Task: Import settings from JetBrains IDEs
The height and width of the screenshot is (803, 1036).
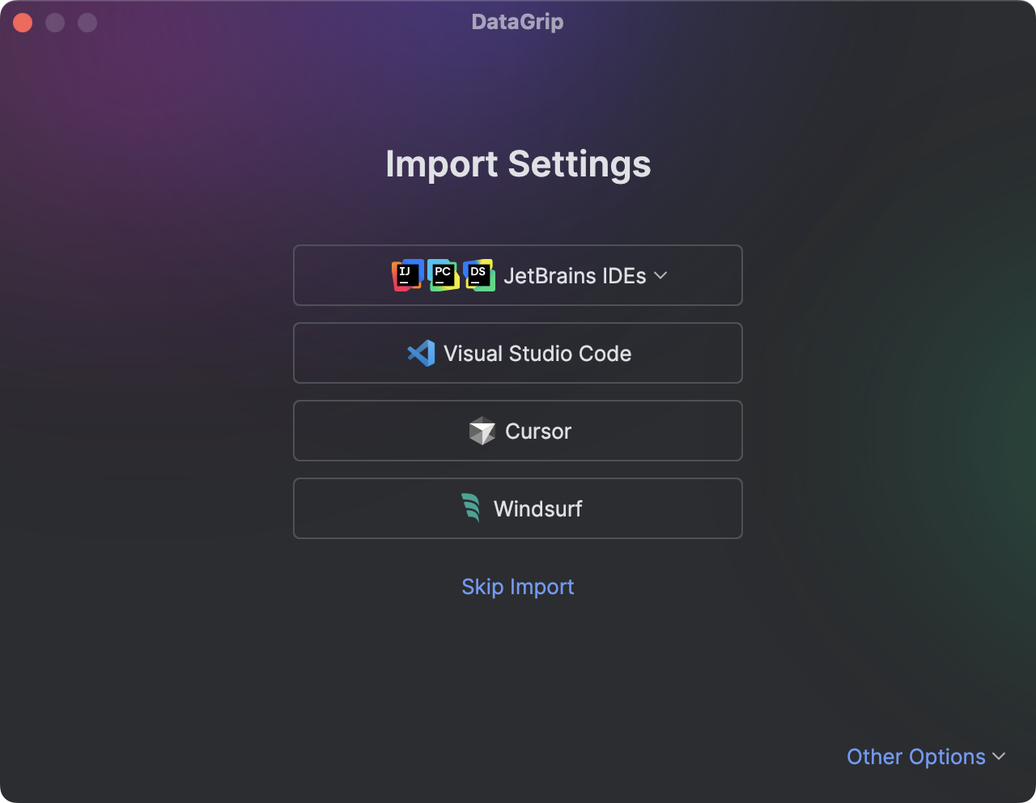Action: (518, 275)
